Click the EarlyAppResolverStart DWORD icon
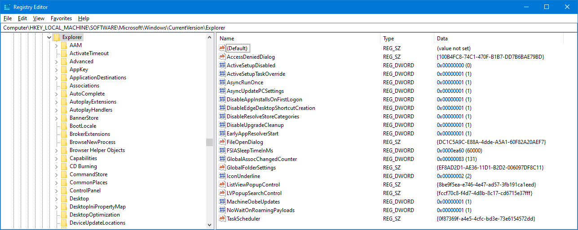This screenshot has height=230, width=578. (x=222, y=134)
